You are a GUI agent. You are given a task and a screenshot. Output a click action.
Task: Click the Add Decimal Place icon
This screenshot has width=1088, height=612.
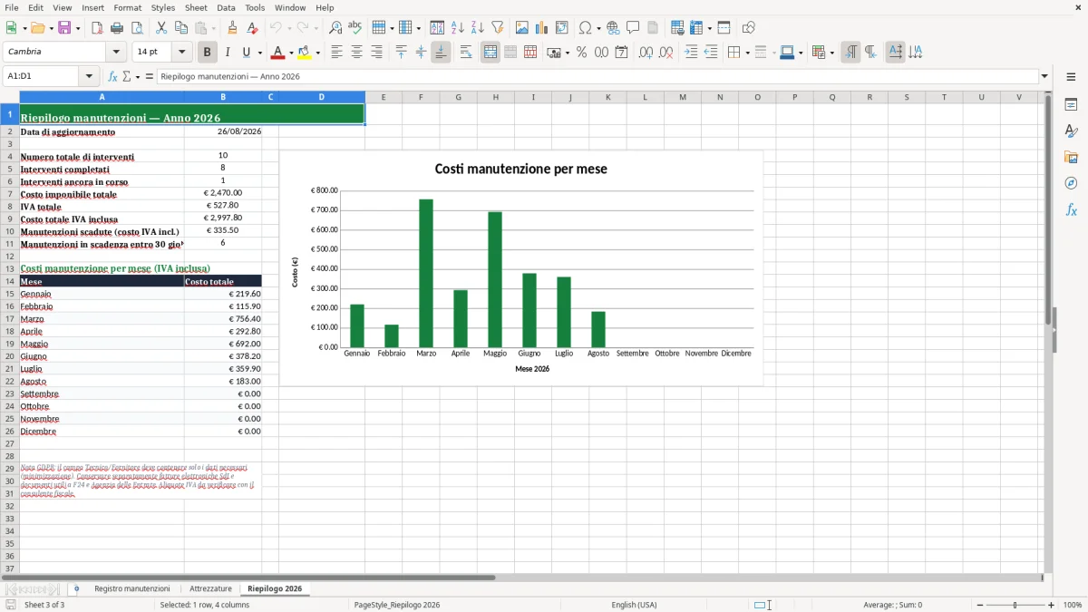click(646, 53)
